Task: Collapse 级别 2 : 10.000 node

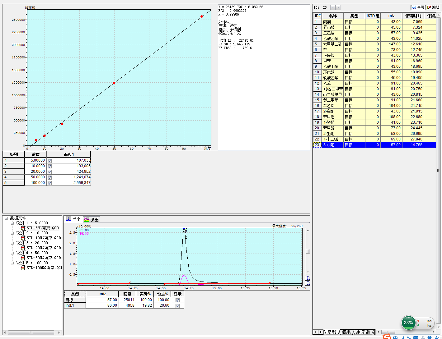Action: pyautogui.click(x=12, y=233)
